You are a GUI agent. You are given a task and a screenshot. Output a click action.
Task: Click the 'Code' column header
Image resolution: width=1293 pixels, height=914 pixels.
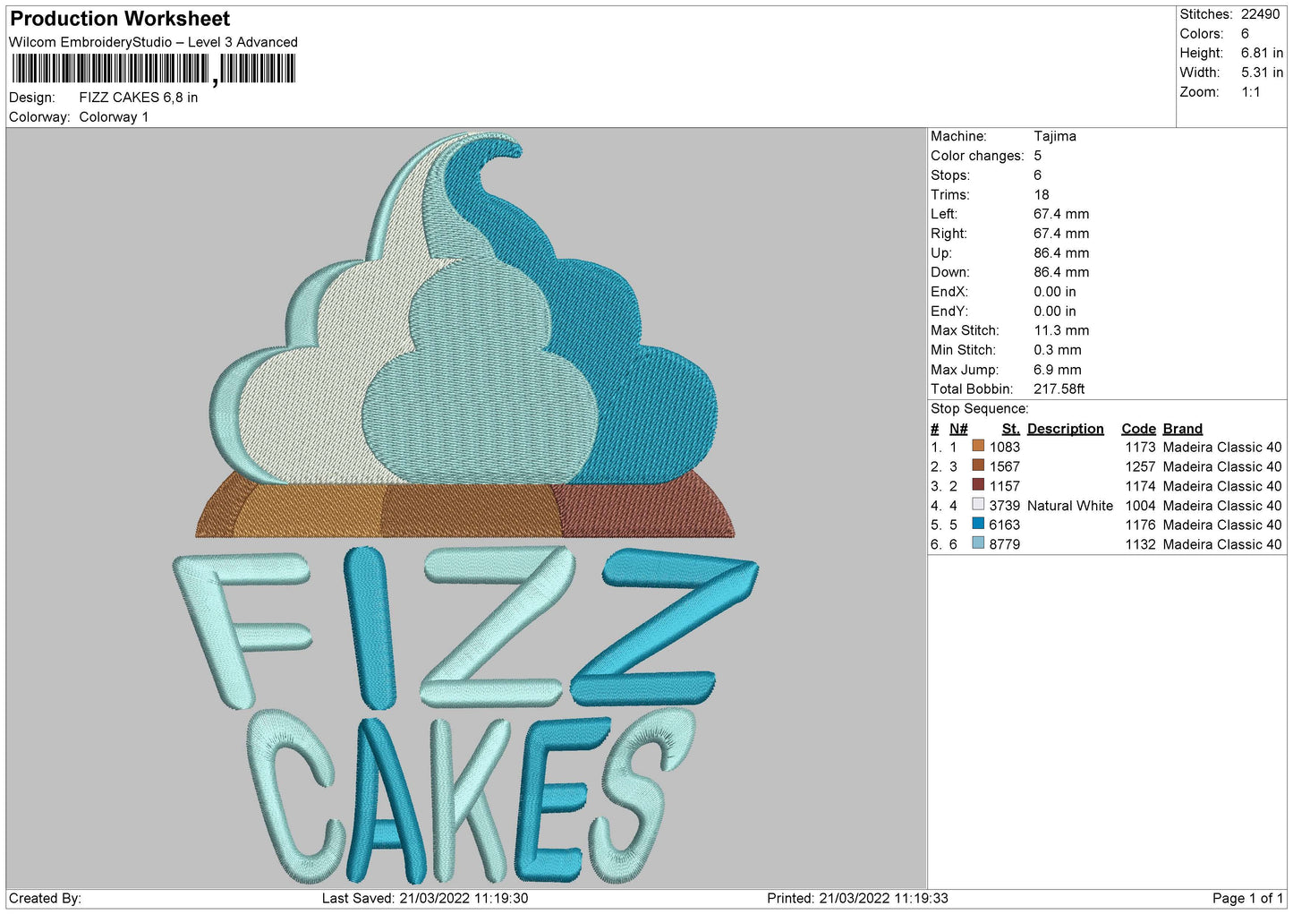[x=1139, y=429]
